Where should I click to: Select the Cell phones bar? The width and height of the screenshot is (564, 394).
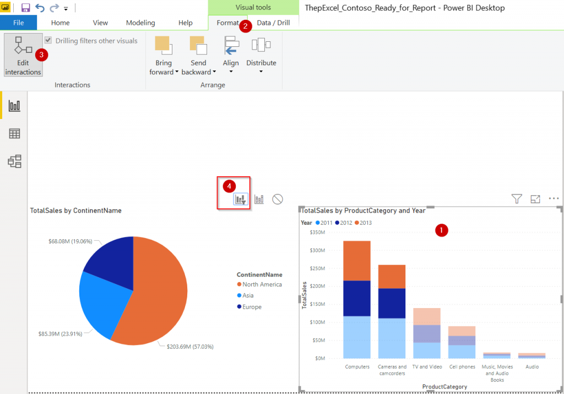[462, 342]
